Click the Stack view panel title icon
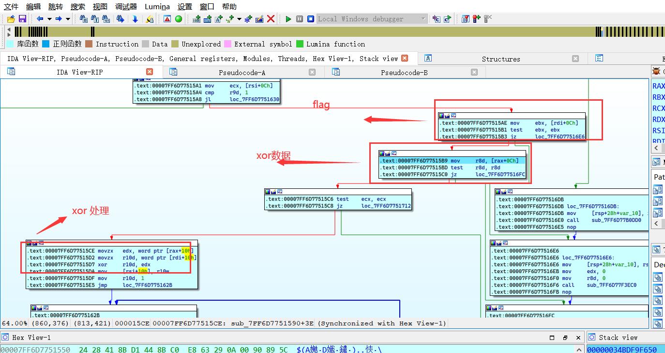This screenshot has height=353, width=665. click(x=592, y=338)
